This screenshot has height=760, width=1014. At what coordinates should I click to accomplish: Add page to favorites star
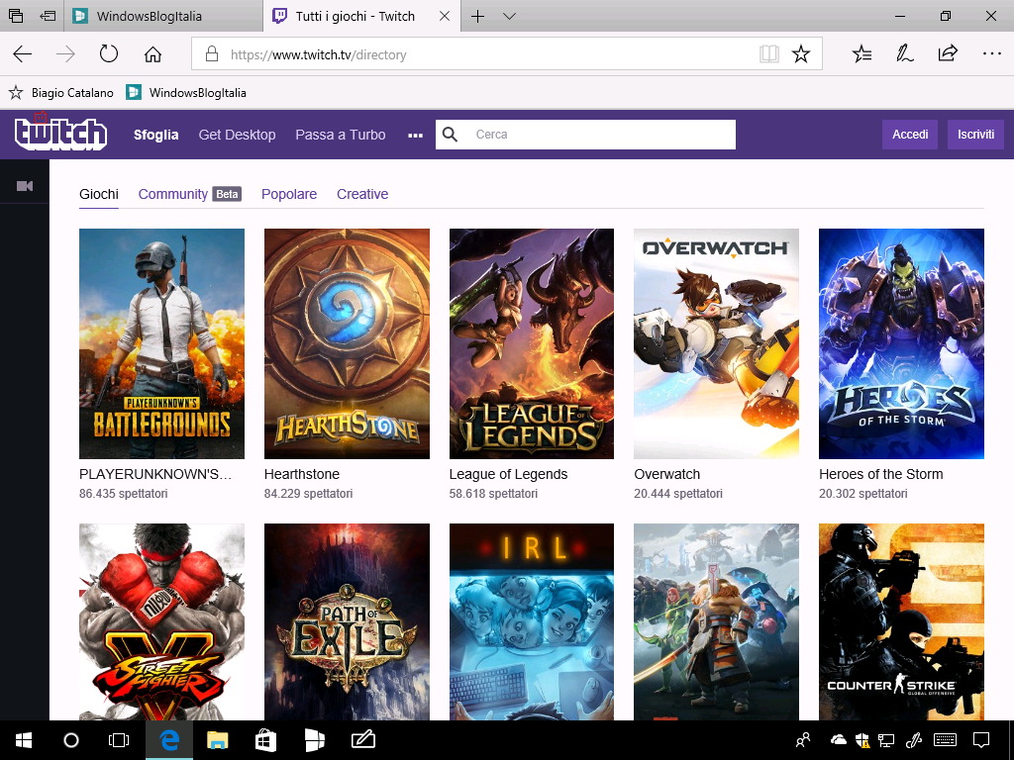click(800, 54)
